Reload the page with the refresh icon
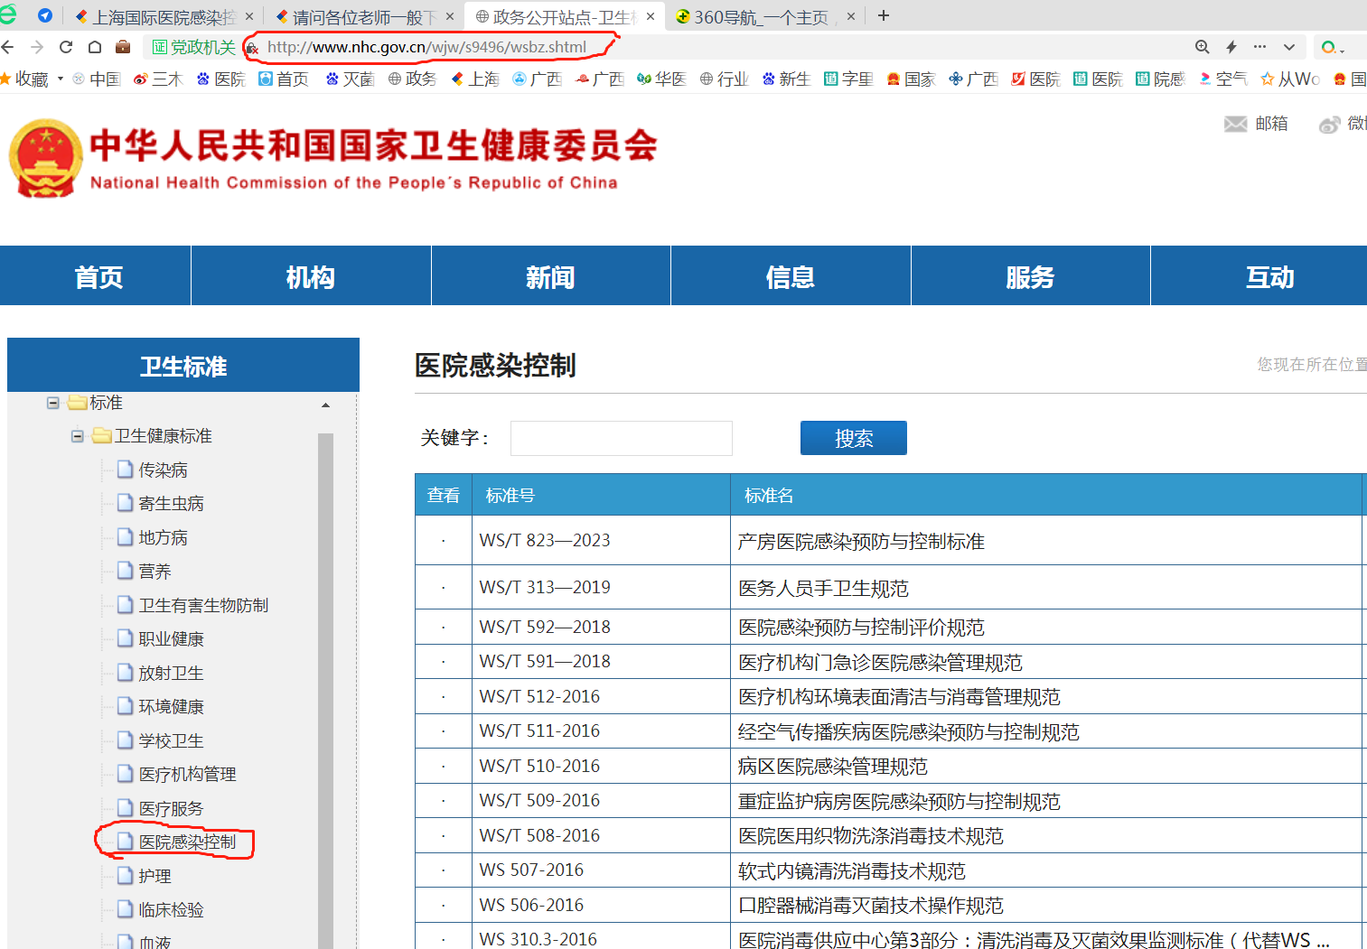This screenshot has width=1367, height=949. point(66,47)
